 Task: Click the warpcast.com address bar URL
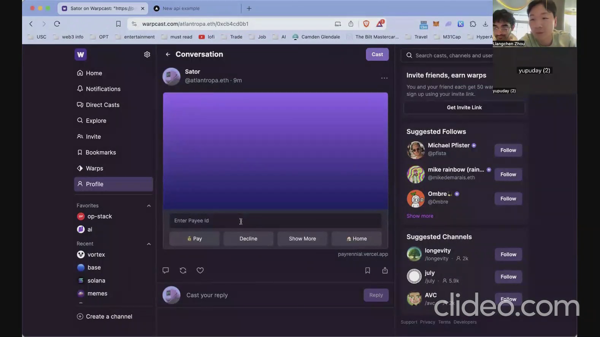coord(195,24)
